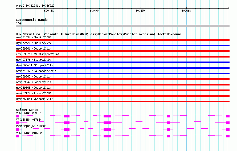This screenshot has height=151, width=237.
Task: Click the 60044k ruler tick label
Action: (95, 11)
